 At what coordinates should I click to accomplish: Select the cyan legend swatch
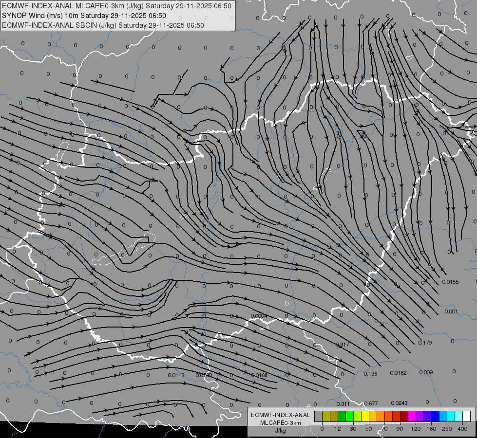pos(452,416)
